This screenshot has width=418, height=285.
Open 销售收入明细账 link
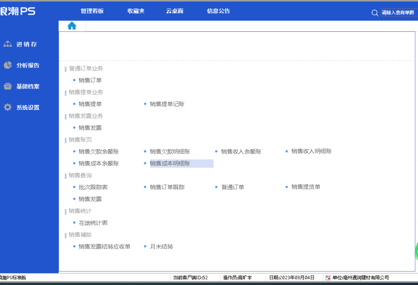tap(311, 151)
